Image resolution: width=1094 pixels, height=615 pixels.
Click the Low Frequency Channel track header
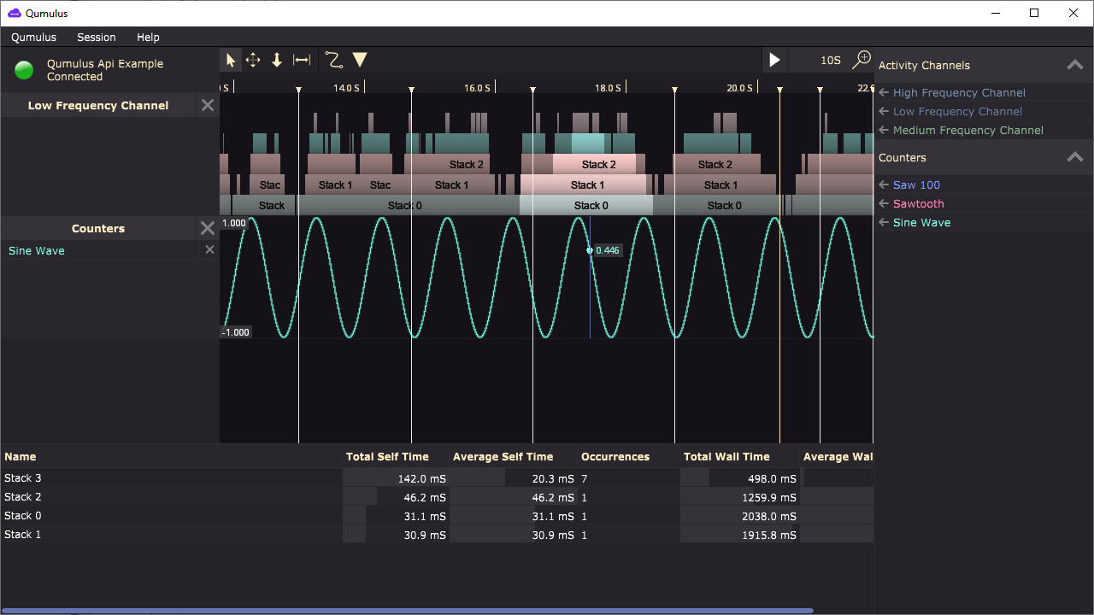98,105
